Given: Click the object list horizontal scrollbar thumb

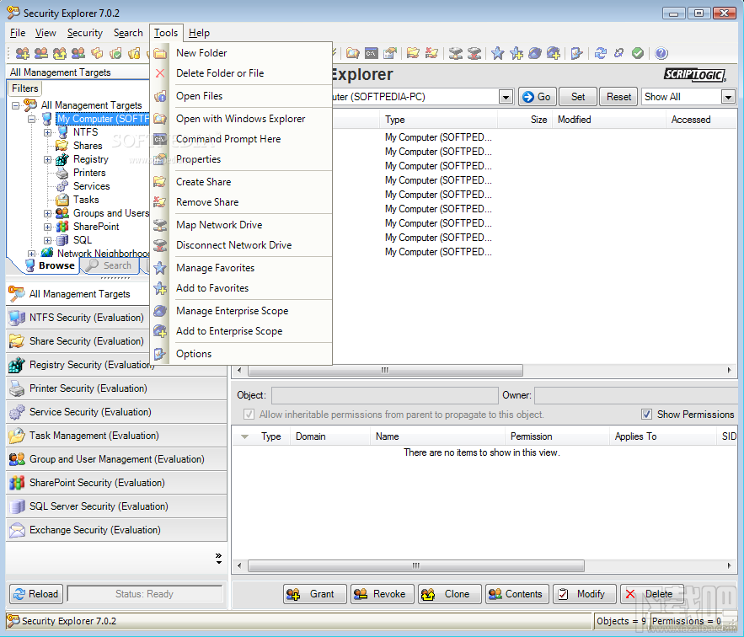Looking at the screenshot, I should pyautogui.click(x=385, y=370).
